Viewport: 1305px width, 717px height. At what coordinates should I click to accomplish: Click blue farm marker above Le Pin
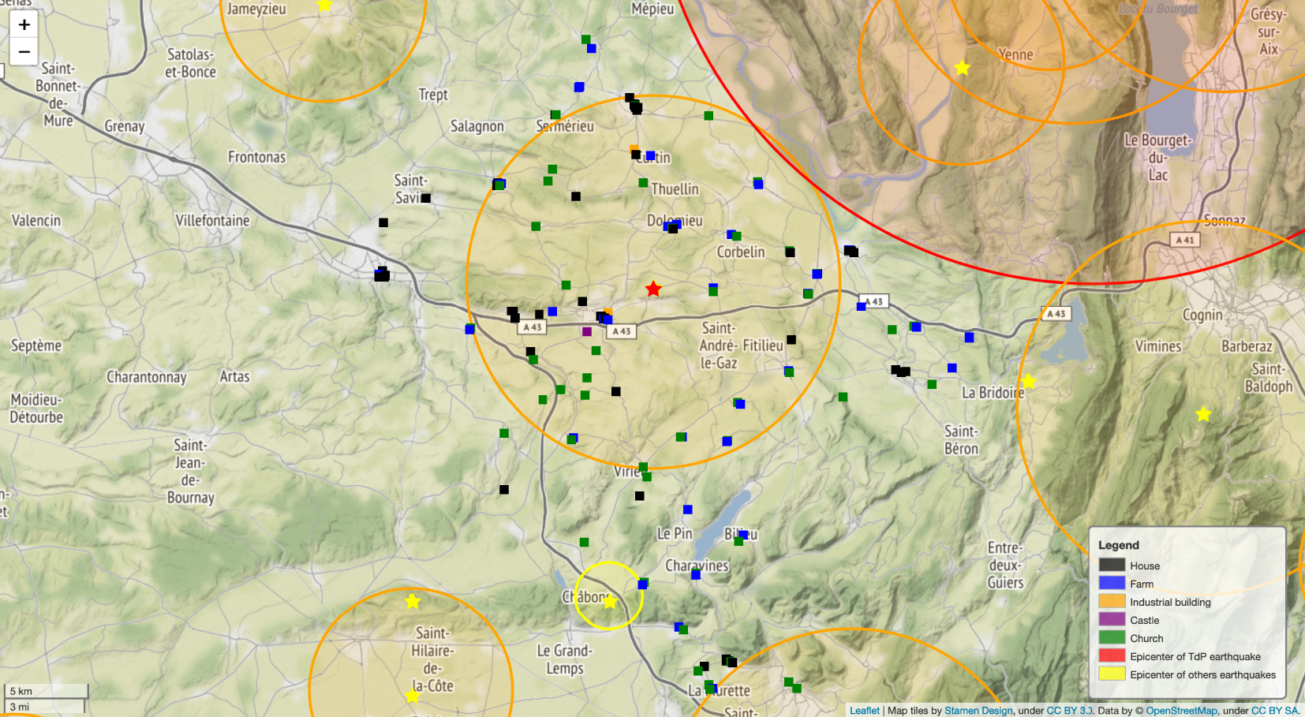point(688,510)
